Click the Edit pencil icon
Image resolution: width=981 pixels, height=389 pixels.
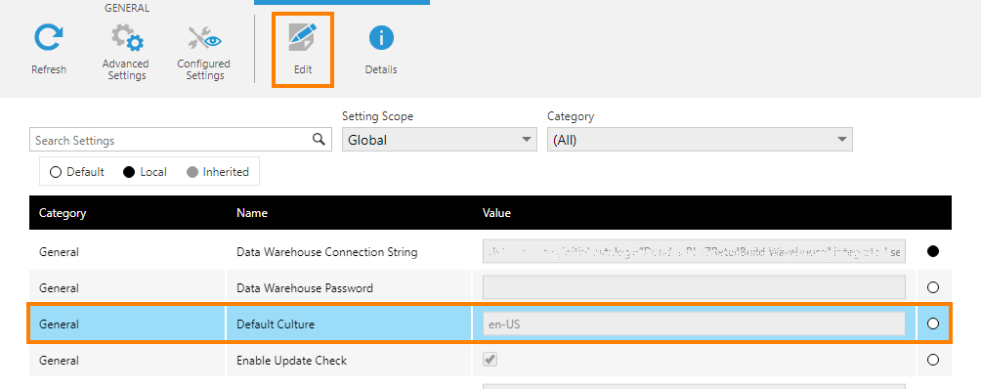coord(303,37)
